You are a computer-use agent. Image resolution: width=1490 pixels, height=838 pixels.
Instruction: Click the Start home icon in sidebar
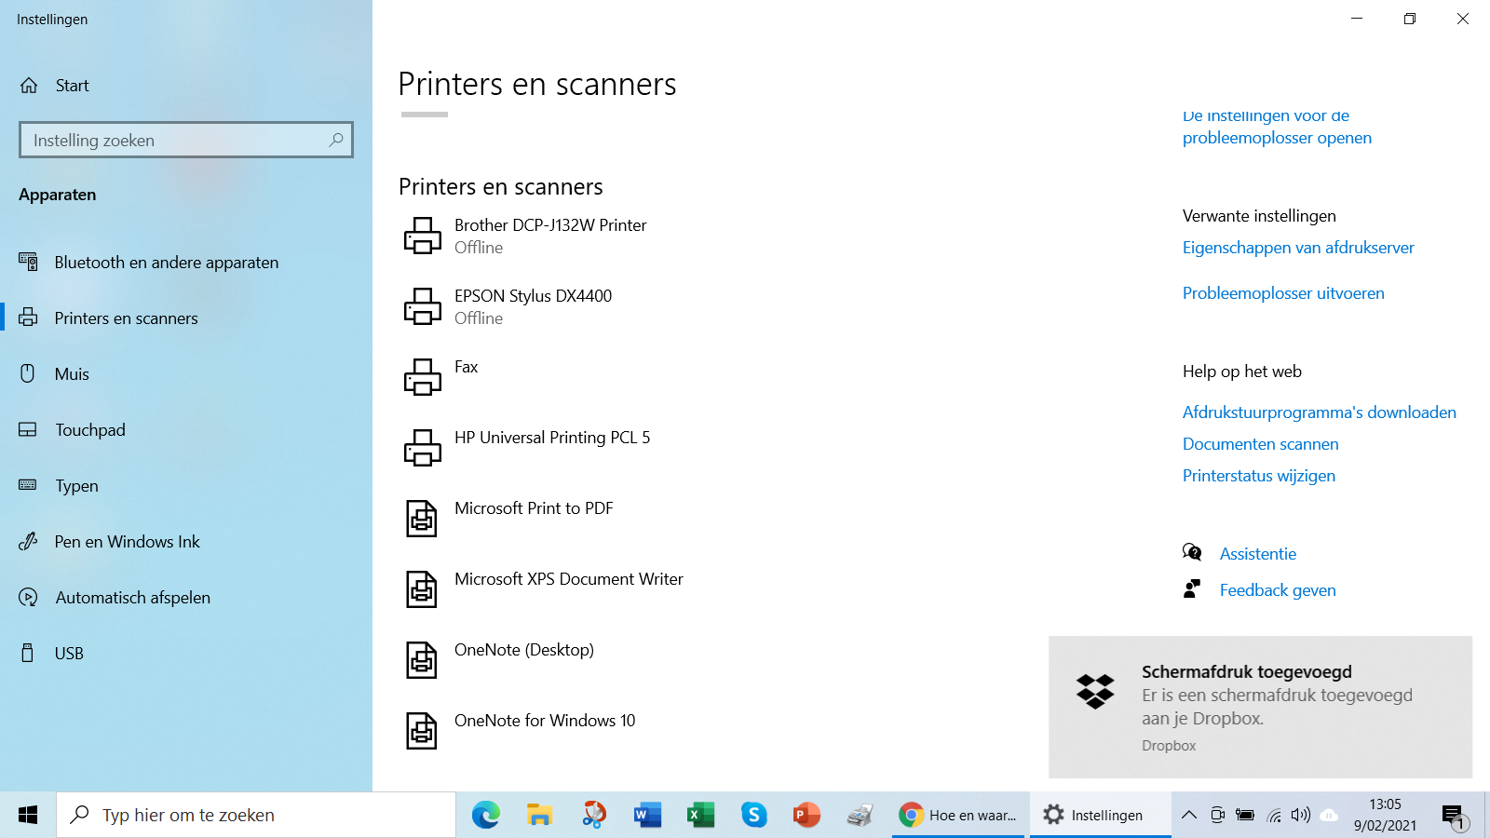[29, 86]
